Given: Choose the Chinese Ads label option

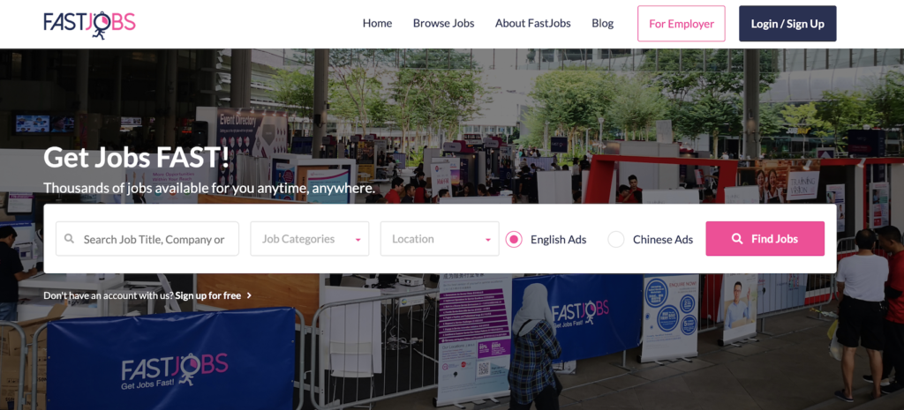Looking at the screenshot, I should [662, 239].
